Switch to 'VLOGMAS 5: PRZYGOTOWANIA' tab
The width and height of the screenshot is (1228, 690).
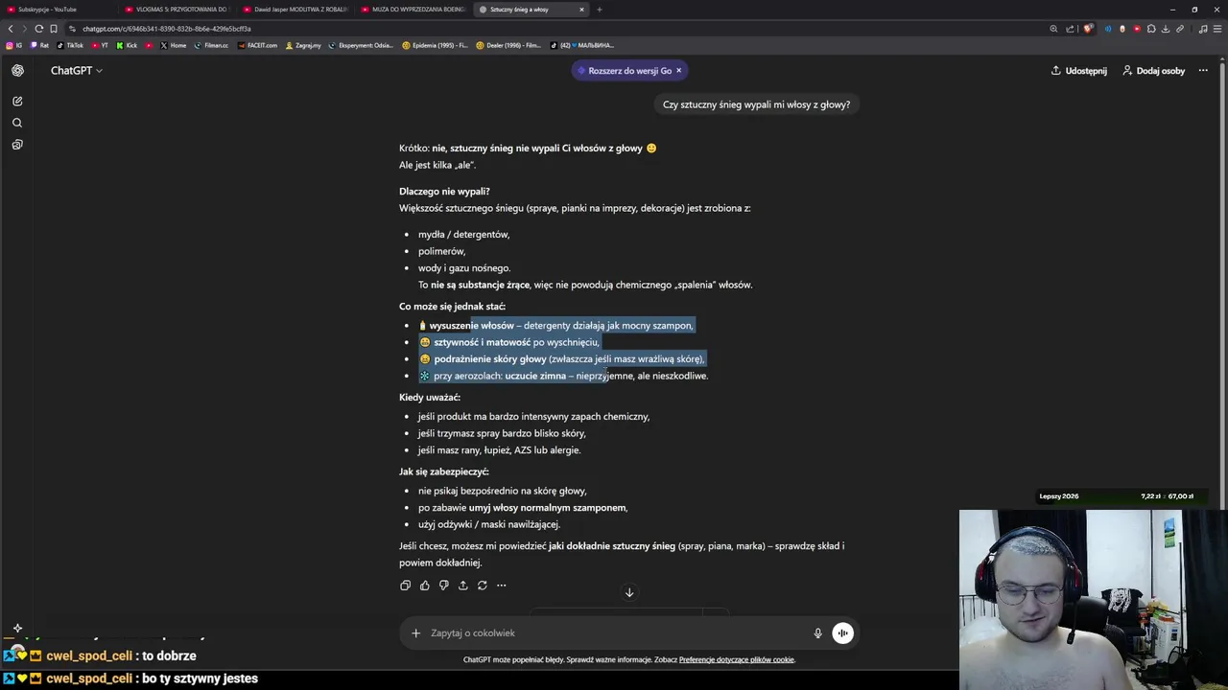176,10
